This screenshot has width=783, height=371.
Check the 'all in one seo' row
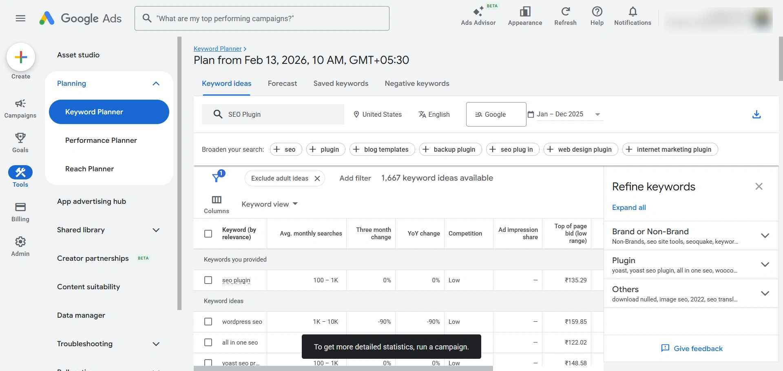click(208, 343)
